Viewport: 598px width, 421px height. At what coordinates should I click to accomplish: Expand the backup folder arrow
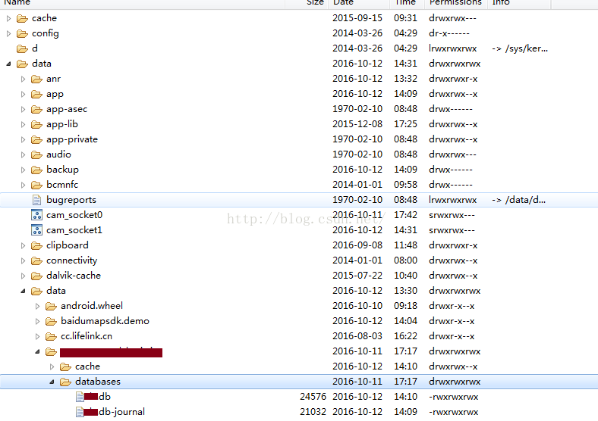point(23,170)
